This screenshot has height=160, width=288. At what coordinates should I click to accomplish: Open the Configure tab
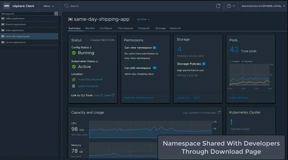106,28
